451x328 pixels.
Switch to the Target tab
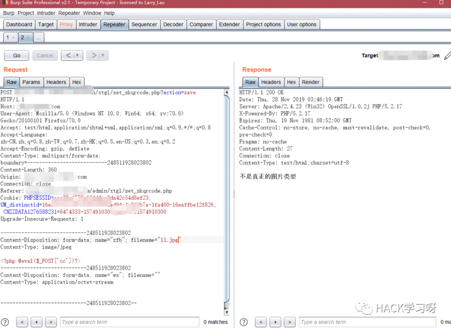[46, 25]
